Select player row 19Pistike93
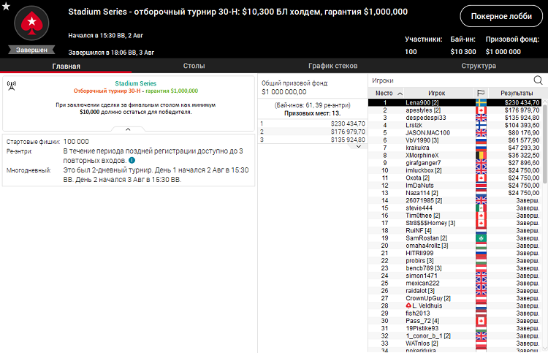 point(454,329)
